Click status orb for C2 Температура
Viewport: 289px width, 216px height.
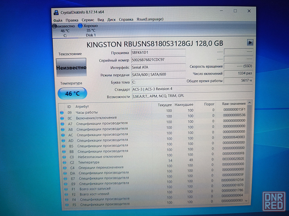(x=64, y=162)
